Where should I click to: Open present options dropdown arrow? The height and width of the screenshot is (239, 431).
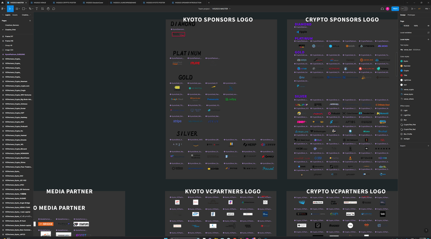414,9
